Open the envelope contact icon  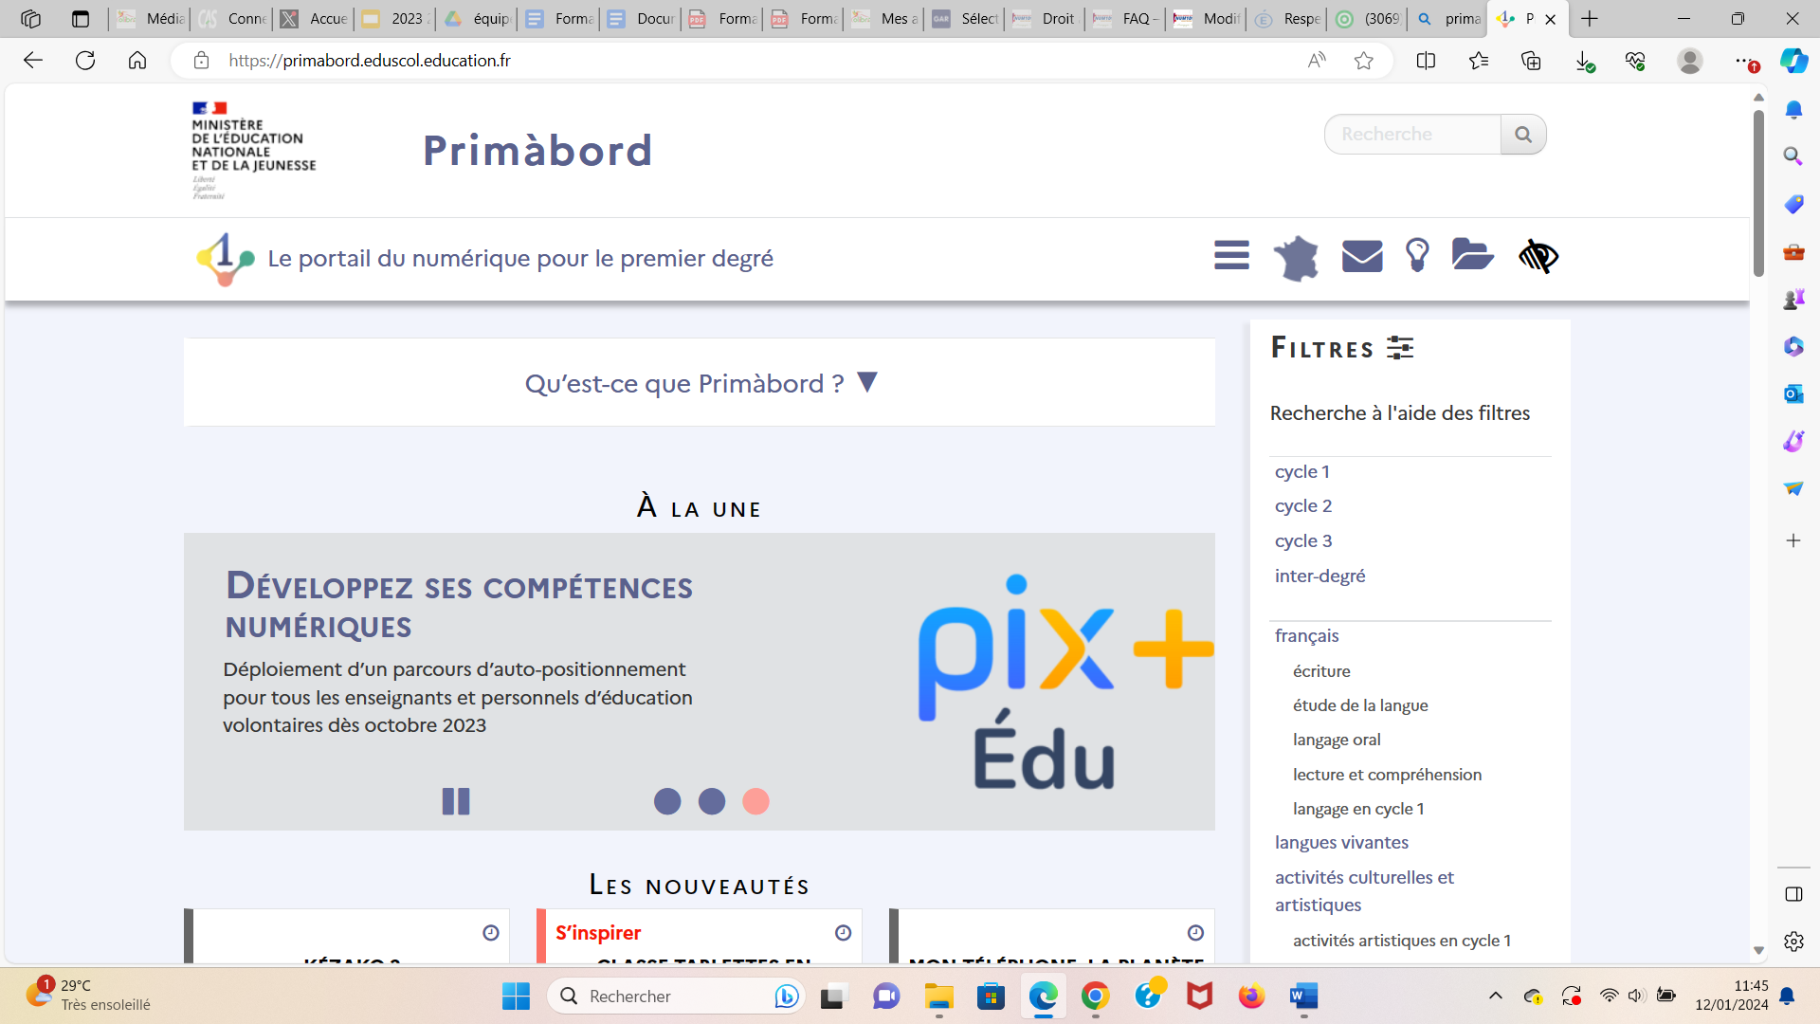(1362, 256)
